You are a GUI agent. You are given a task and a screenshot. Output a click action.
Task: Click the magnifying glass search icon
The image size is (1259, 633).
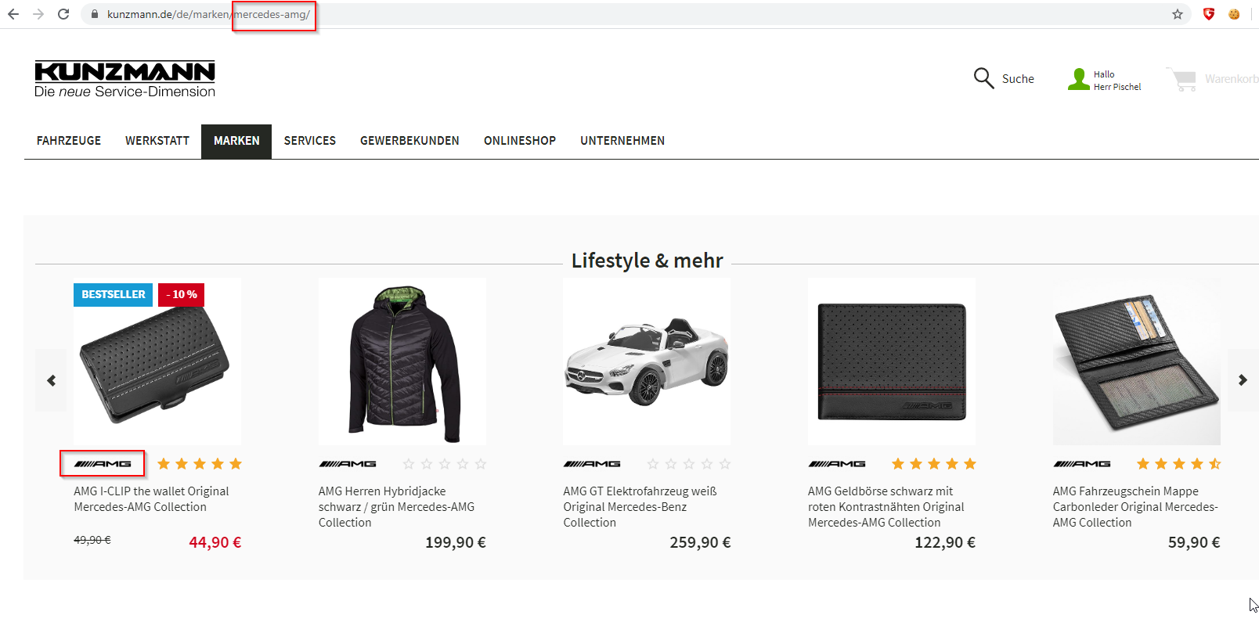coord(983,78)
